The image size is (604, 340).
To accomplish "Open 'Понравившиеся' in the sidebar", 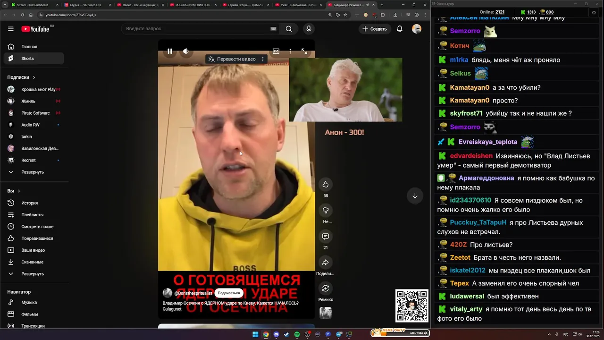I will click(34, 238).
